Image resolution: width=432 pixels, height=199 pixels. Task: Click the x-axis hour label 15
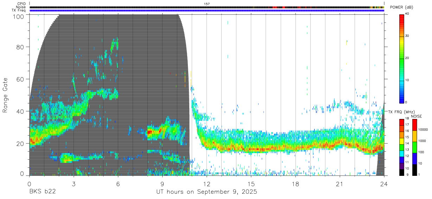click(x=251, y=184)
